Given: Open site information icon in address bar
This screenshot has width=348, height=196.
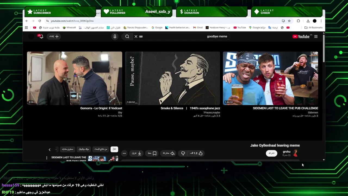Looking at the screenshot, I should pos(47,21).
